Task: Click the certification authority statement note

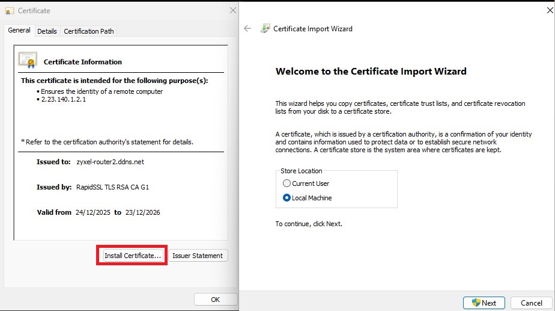Action: [x=108, y=142]
